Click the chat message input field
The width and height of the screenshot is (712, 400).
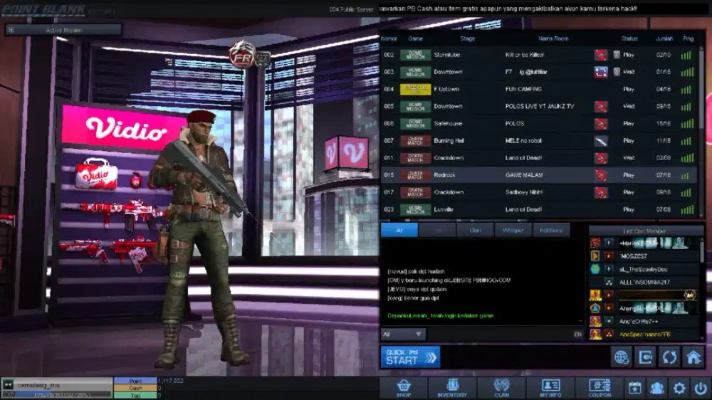pyautogui.click(x=498, y=335)
